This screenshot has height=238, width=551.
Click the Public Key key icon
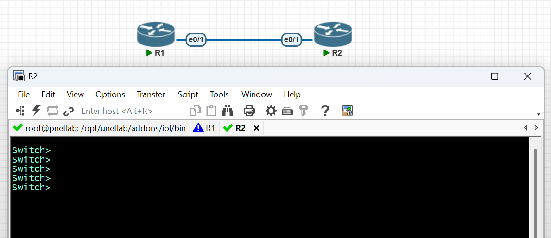[303, 111]
